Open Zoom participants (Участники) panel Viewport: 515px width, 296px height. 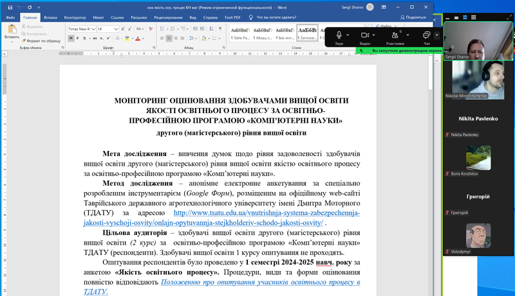pyautogui.click(x=394, y=35)
